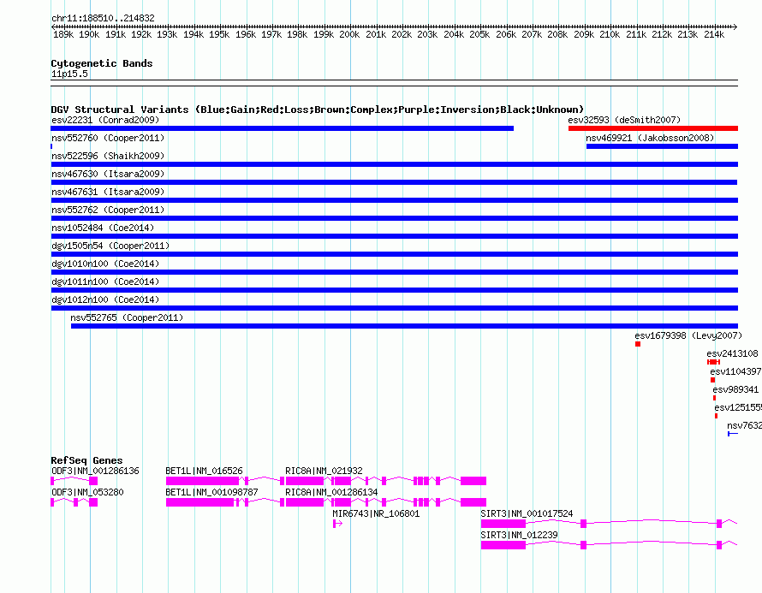Click the large exon block of SIRT3 NM_012239
The width and height of the screenshot is (762, 593).
tap(503, 545)
